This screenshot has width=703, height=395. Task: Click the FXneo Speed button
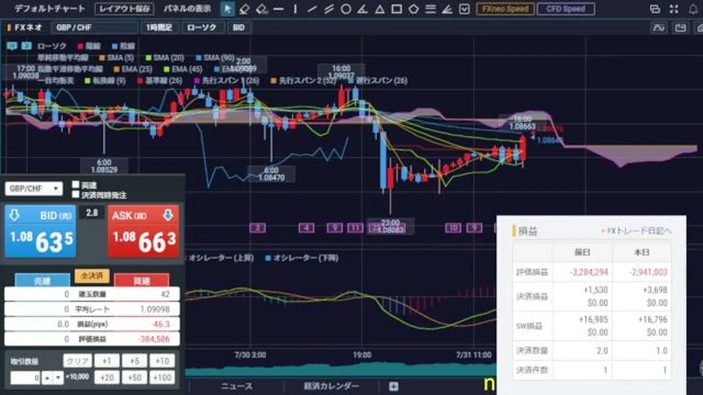[505, 9]
